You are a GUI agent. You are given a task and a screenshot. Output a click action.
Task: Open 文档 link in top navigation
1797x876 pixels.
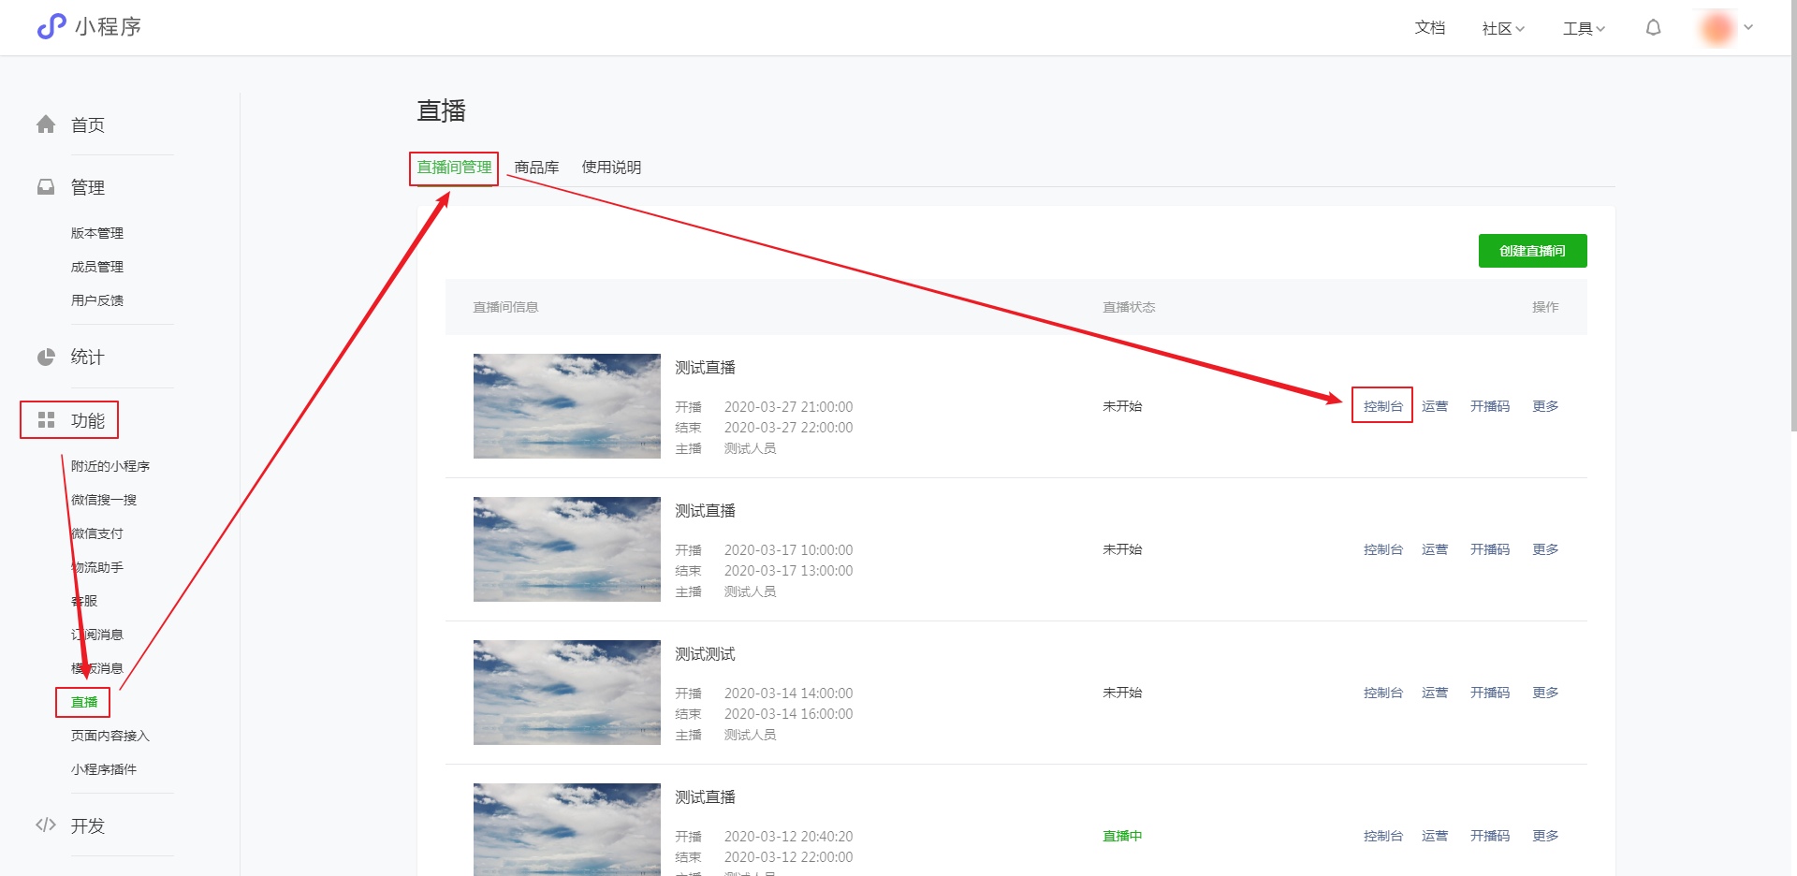1429,28
